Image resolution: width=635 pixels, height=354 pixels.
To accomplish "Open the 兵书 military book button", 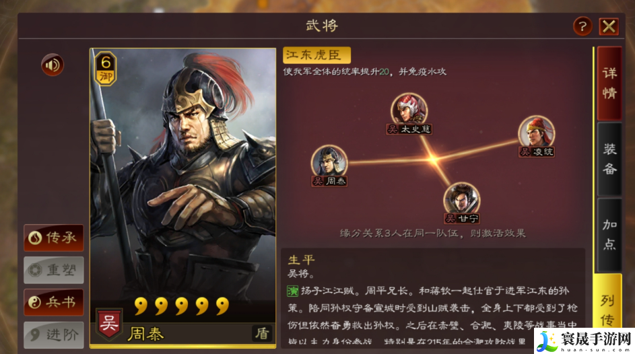I will point(54,302).
